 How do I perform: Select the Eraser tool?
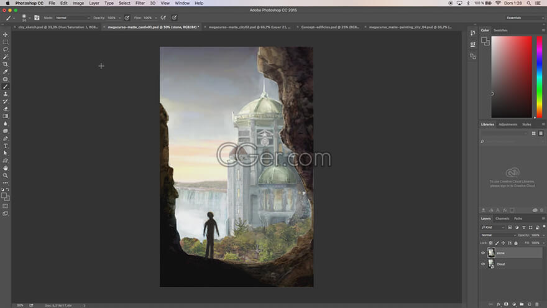click(x=5, y=109)
